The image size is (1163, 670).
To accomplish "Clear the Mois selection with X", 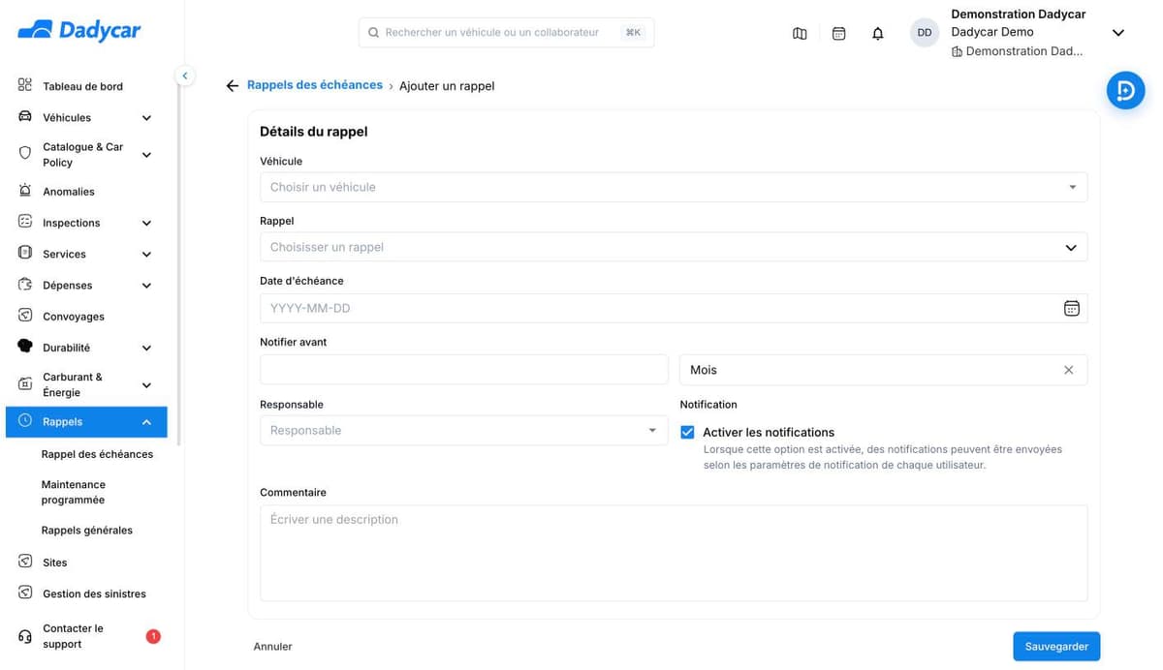I will pos(1068,370).
